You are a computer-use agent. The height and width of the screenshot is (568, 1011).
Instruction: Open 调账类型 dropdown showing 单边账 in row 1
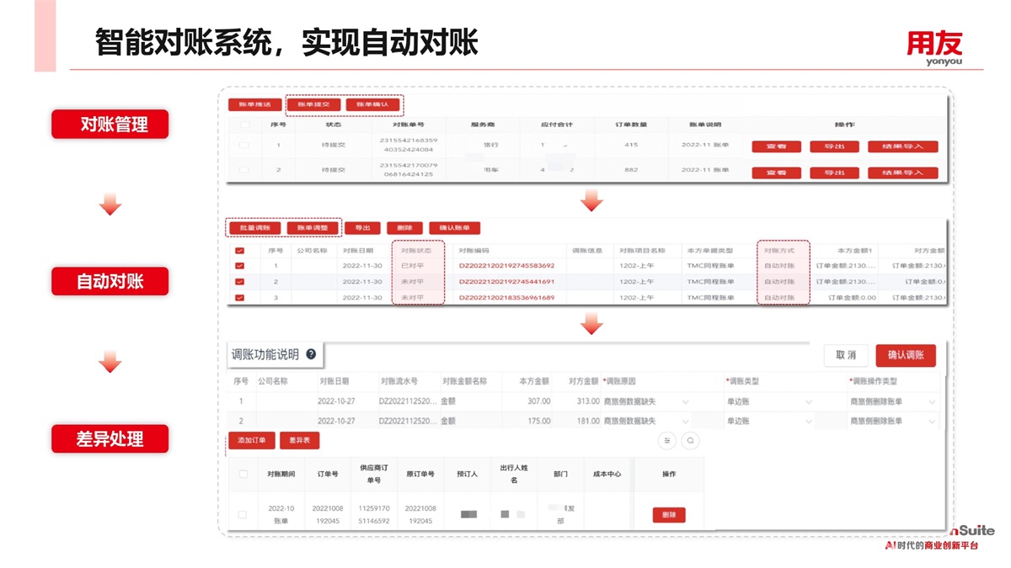coord(808,402)
